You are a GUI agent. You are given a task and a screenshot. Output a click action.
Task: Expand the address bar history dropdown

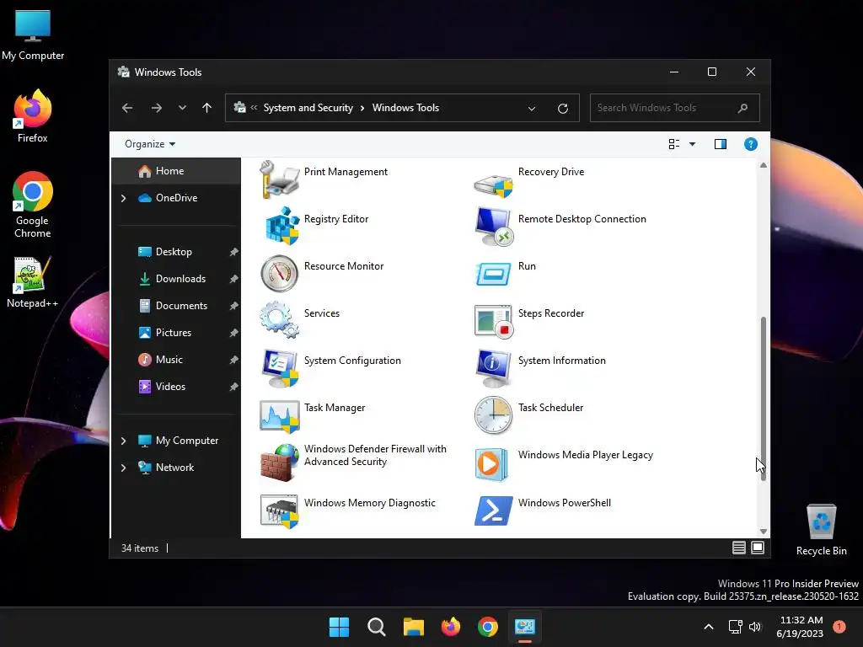pos(532,109)
